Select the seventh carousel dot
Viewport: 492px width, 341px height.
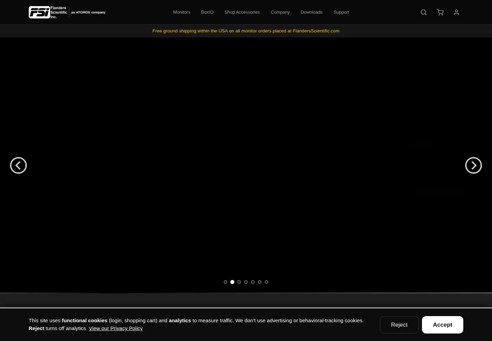coord(266,282)
